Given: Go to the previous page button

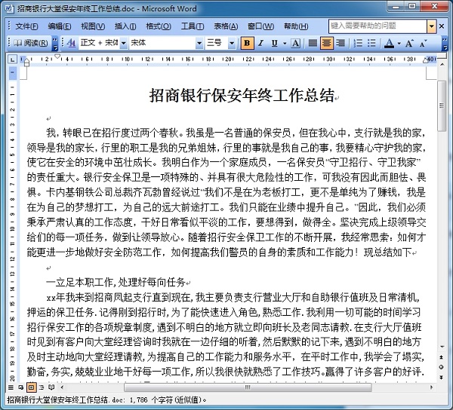Looking at the screenshot, I should [442, 357].
